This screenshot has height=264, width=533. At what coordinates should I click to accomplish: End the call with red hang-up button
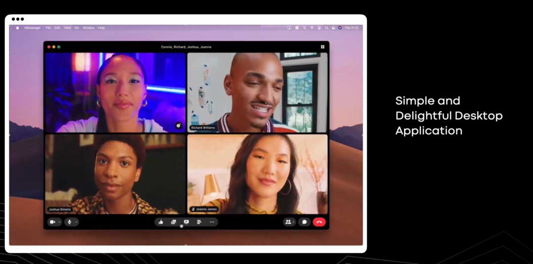[319, 222]
